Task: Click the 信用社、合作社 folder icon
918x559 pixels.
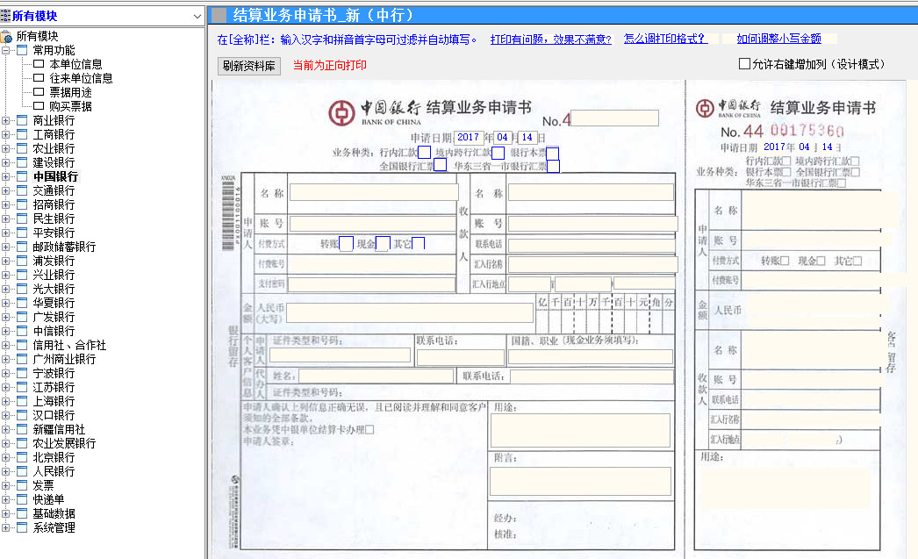Action: coord(22,346)
